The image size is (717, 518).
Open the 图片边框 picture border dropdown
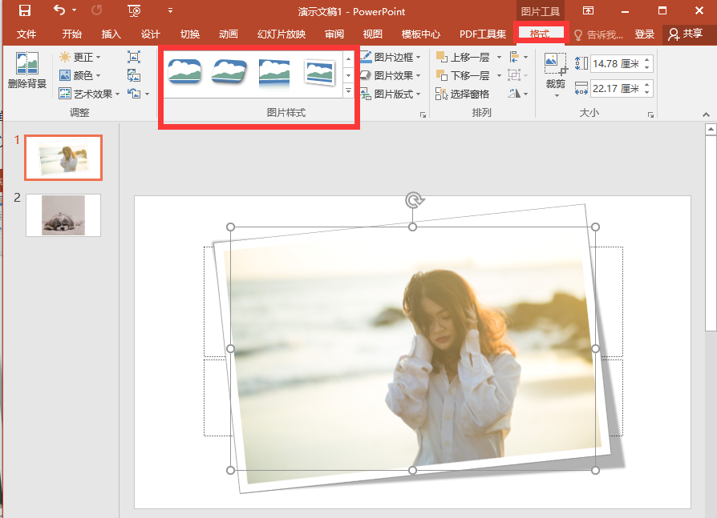tap(391, 57)
